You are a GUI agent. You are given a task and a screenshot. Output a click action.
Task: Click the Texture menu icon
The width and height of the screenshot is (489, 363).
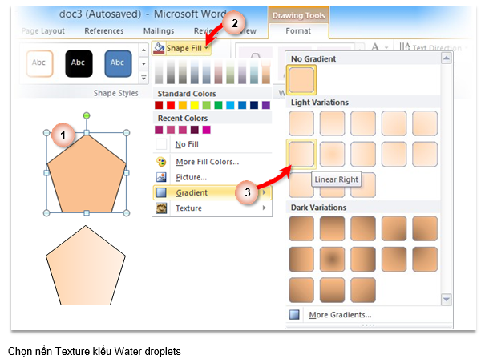click(162, 208)
